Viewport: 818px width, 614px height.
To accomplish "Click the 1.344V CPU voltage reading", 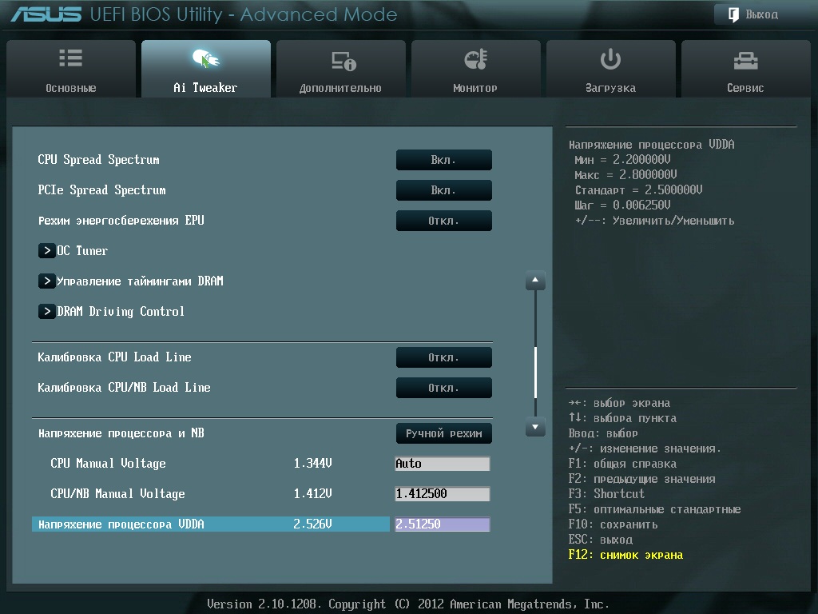I will 312,463.
